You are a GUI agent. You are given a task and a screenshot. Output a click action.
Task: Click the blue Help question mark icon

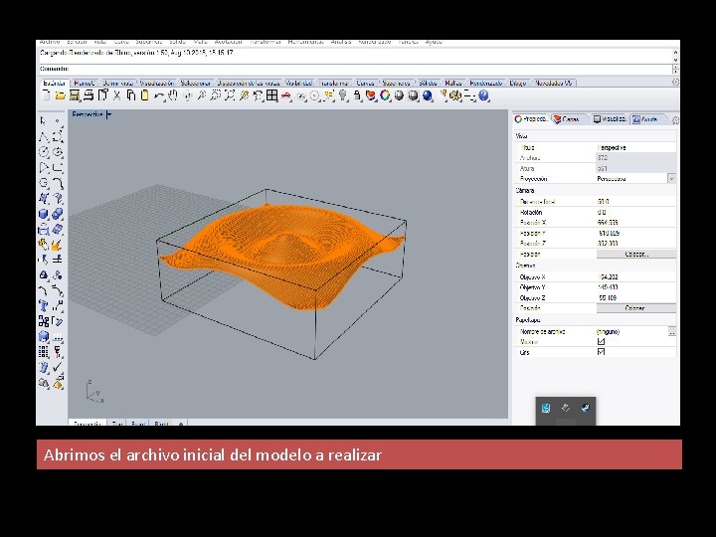(484, 95)
